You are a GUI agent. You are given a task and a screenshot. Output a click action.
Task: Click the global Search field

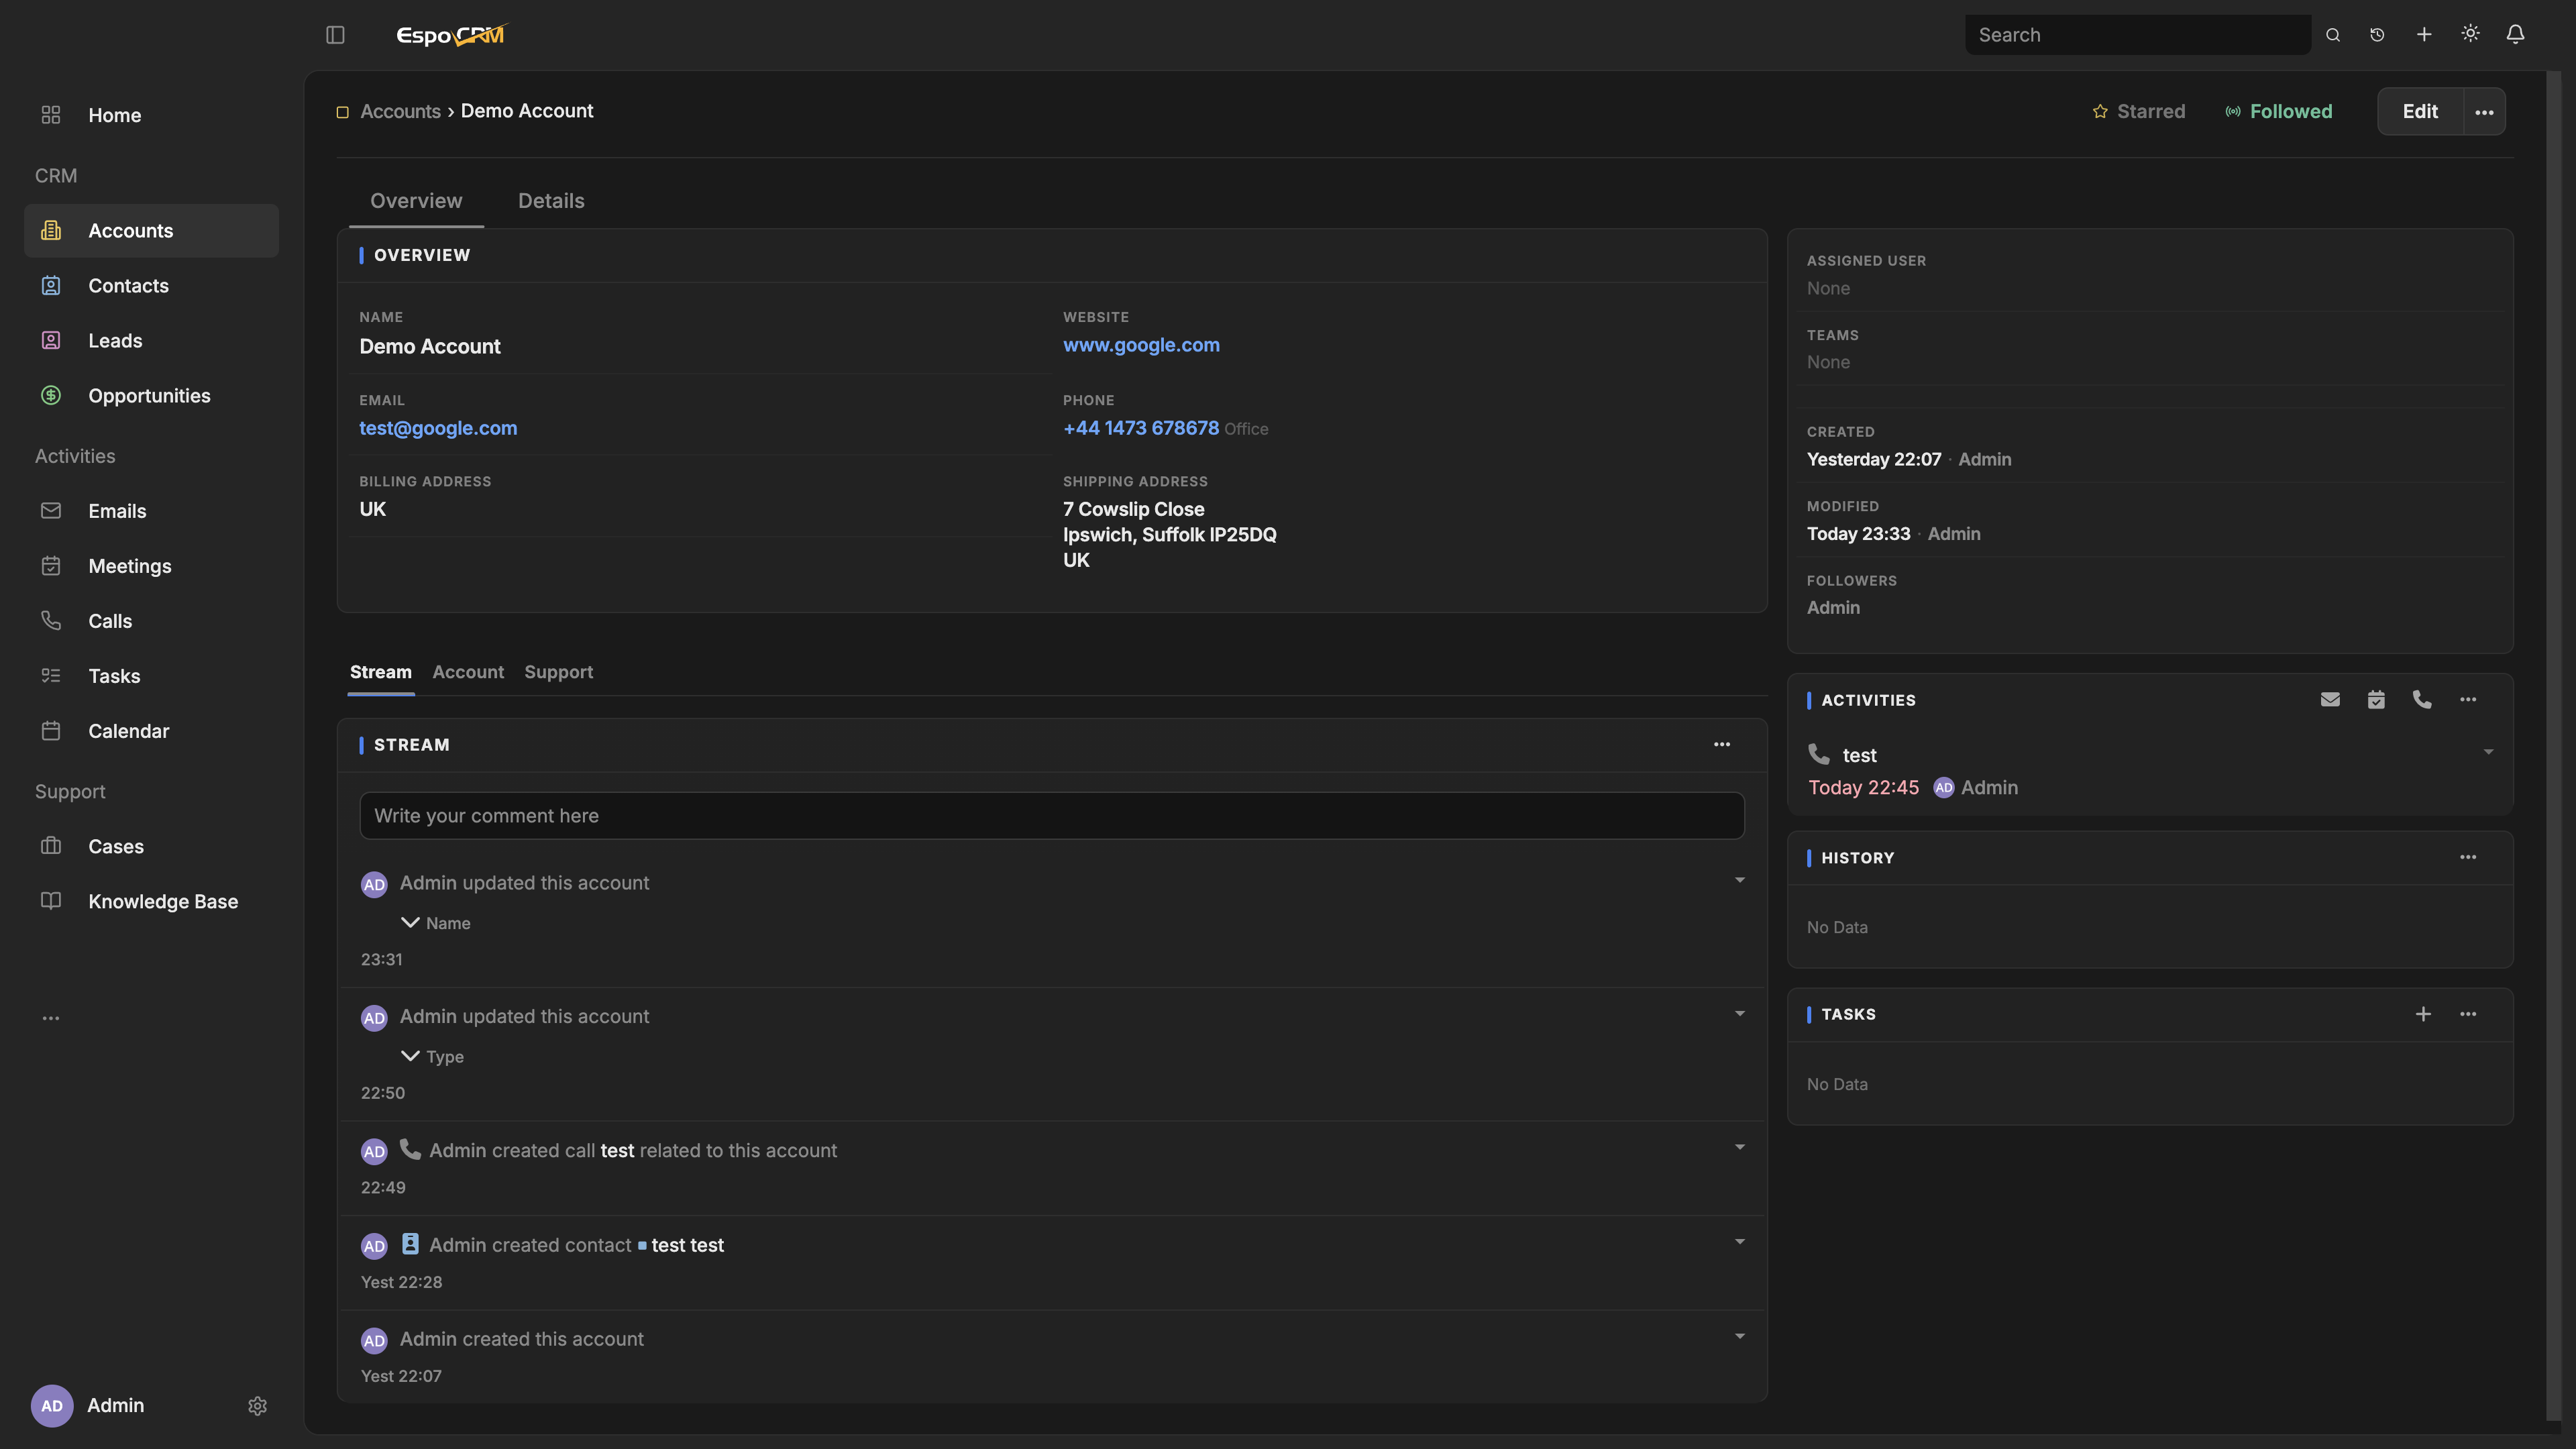tap(2138, 35)
